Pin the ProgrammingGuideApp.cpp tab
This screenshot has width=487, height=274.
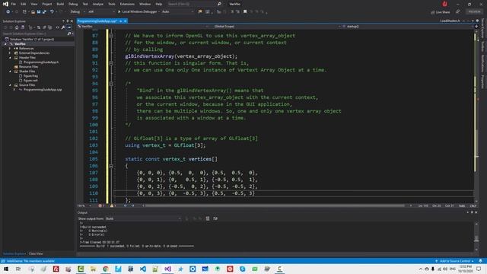120,21
